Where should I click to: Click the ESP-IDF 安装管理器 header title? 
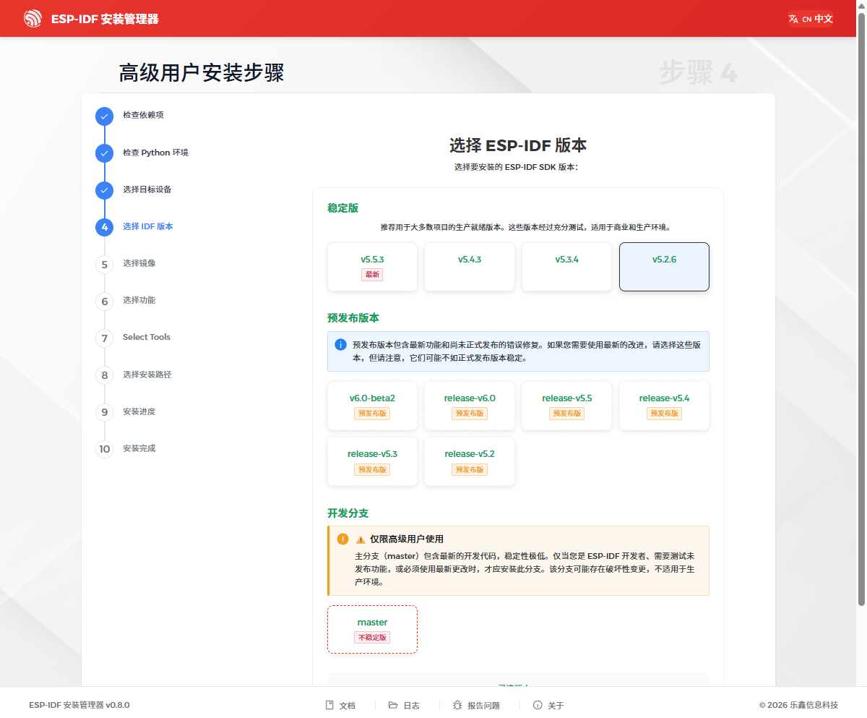click(x=105, y=19)
